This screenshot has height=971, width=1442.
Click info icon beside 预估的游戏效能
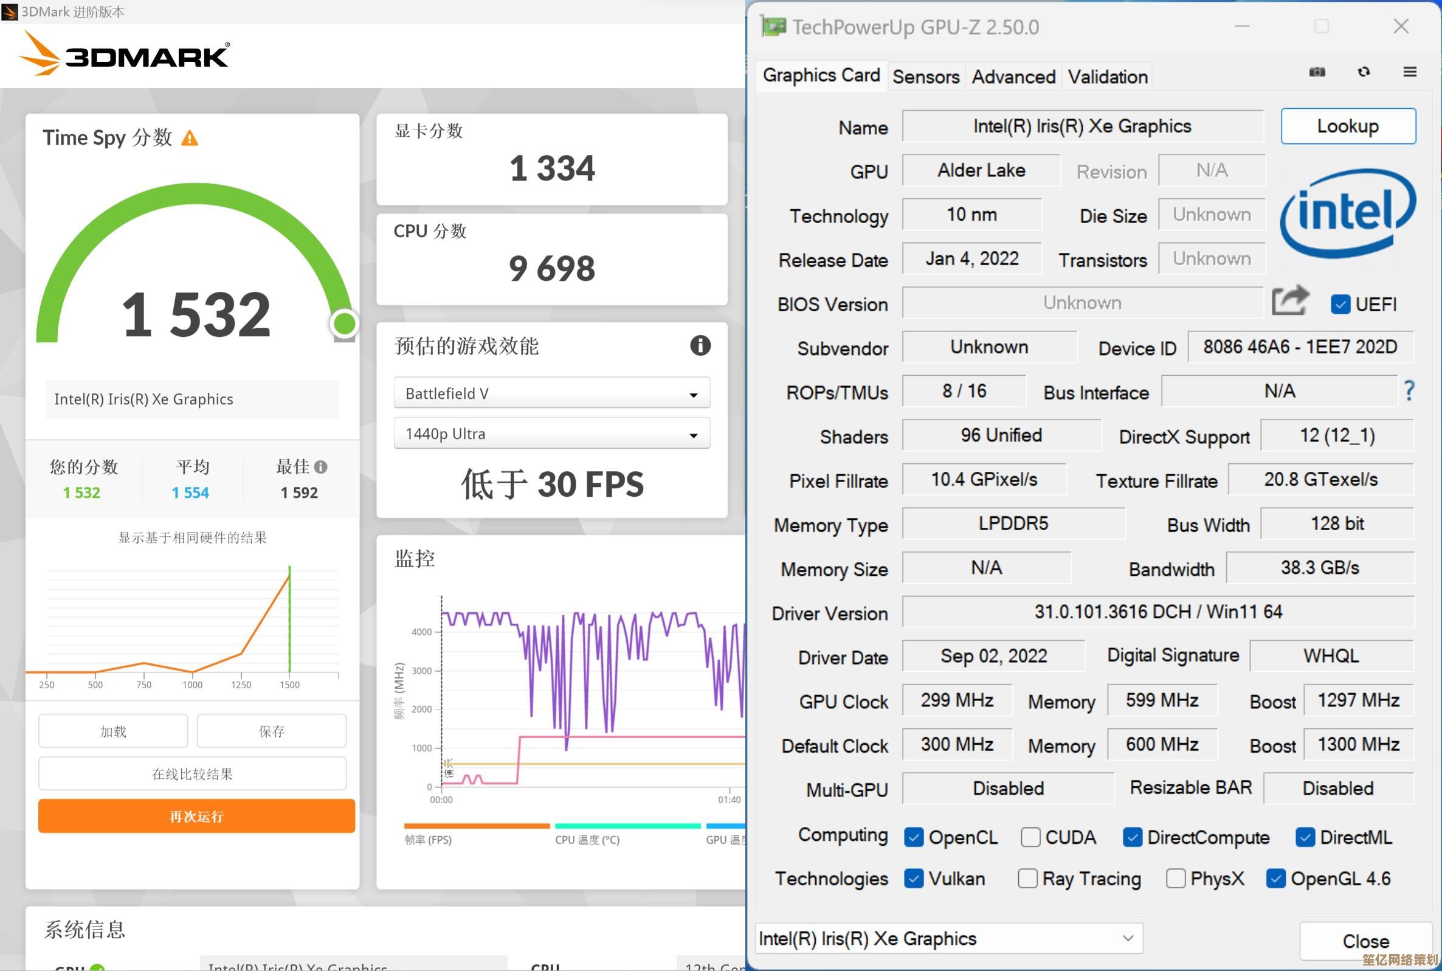700,345
